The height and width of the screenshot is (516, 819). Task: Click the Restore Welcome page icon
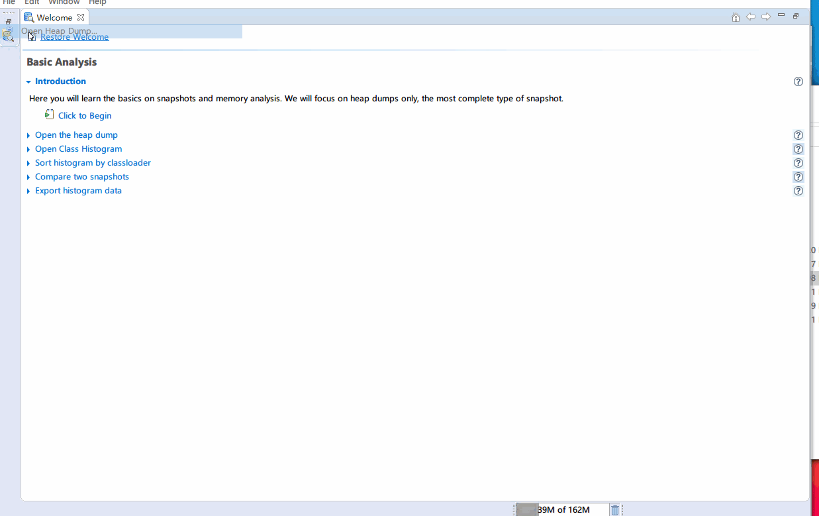[32, 36]
